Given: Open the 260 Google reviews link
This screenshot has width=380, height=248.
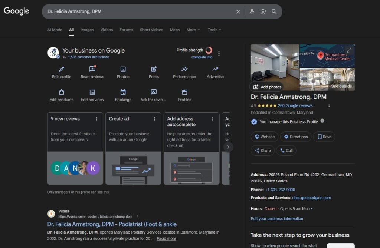Looking at the screenshot, I should pos(295,105).
